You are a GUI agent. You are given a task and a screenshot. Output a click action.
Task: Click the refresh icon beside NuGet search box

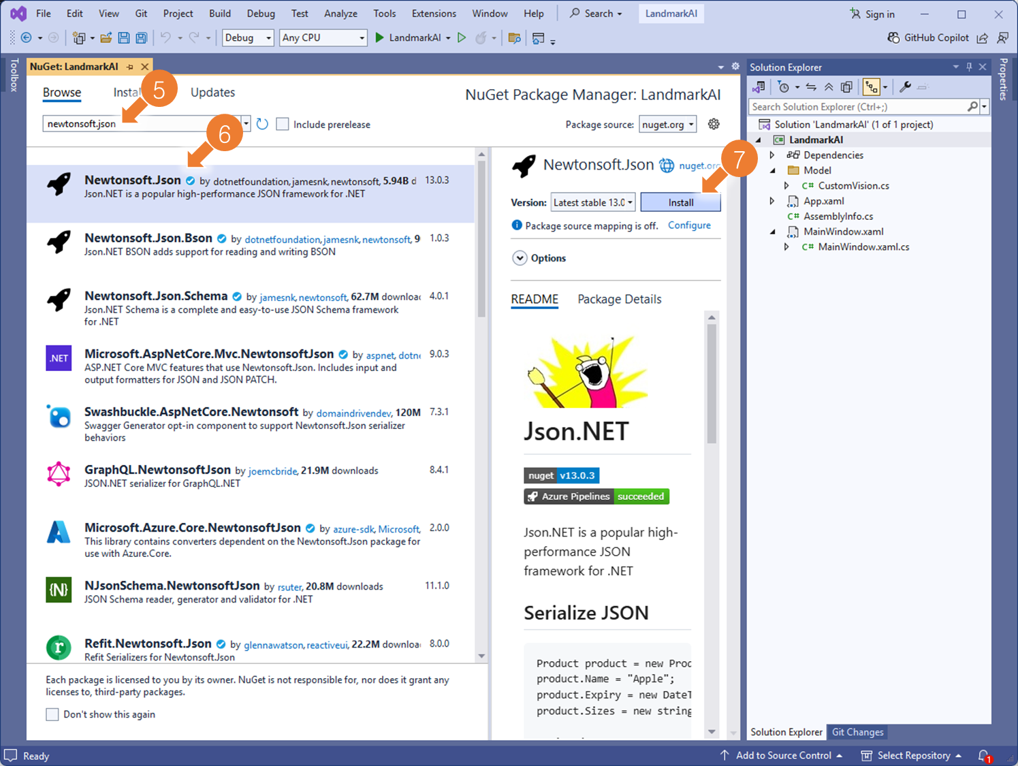262,124
